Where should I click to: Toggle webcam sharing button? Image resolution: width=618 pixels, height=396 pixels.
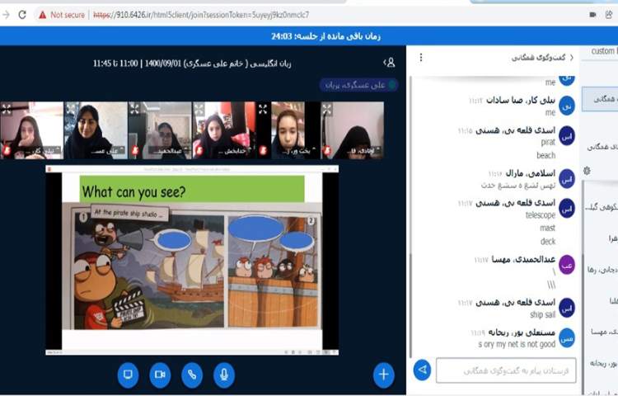coord(160,375)
